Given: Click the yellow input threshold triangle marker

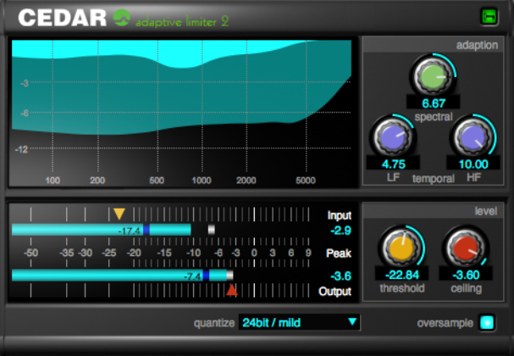Looking at the screenshot, I should coord(119,214).
